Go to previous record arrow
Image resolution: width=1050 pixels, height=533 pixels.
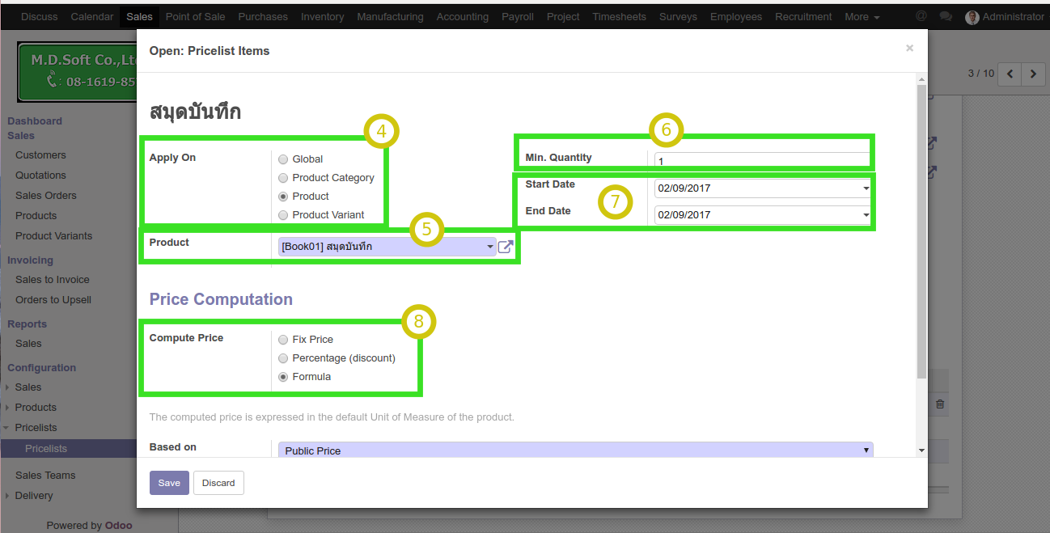[1010, 74]
